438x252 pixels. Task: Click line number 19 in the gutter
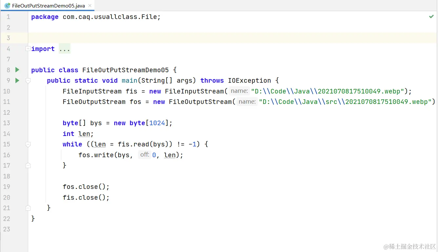pos(7,187)
